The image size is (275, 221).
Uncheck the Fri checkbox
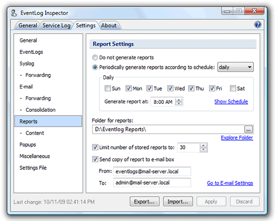(x=212, y=89)
